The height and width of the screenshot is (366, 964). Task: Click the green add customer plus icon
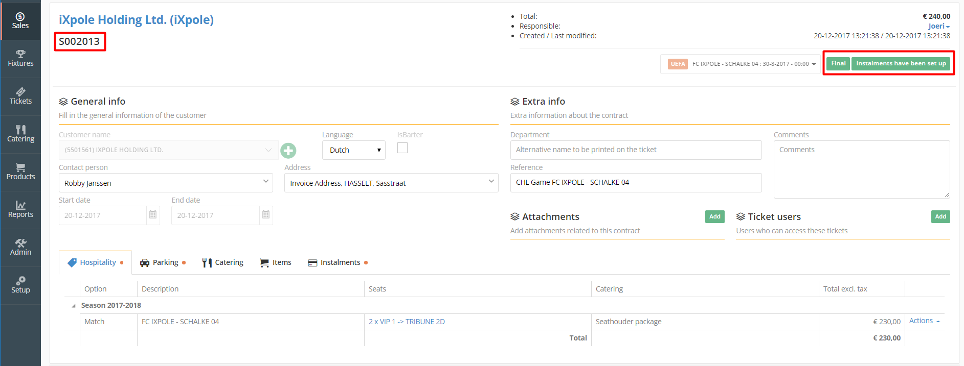tap(288, 151)
